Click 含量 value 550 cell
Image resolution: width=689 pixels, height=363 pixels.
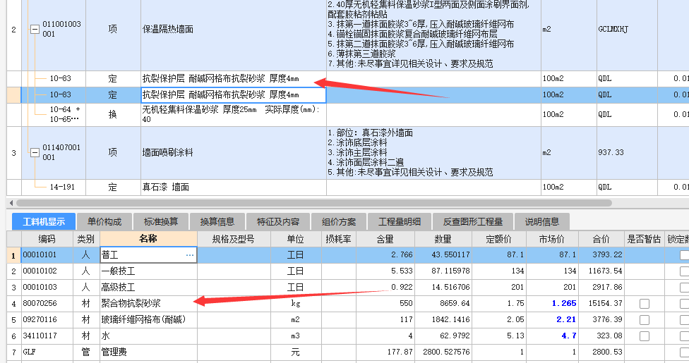click(x=385, y=303)
